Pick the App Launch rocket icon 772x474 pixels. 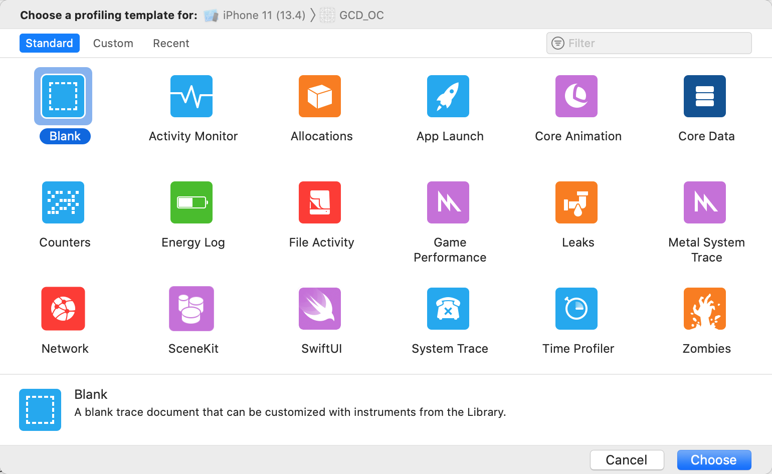pos(448,96)
